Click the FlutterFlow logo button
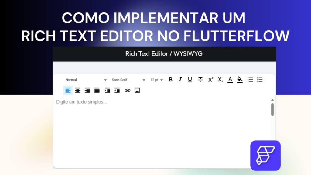 coord(265,156)
